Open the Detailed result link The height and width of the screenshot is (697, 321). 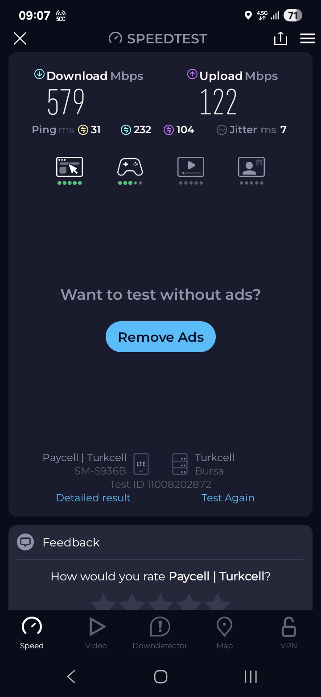pyautogui.click(x=93, y=498)
